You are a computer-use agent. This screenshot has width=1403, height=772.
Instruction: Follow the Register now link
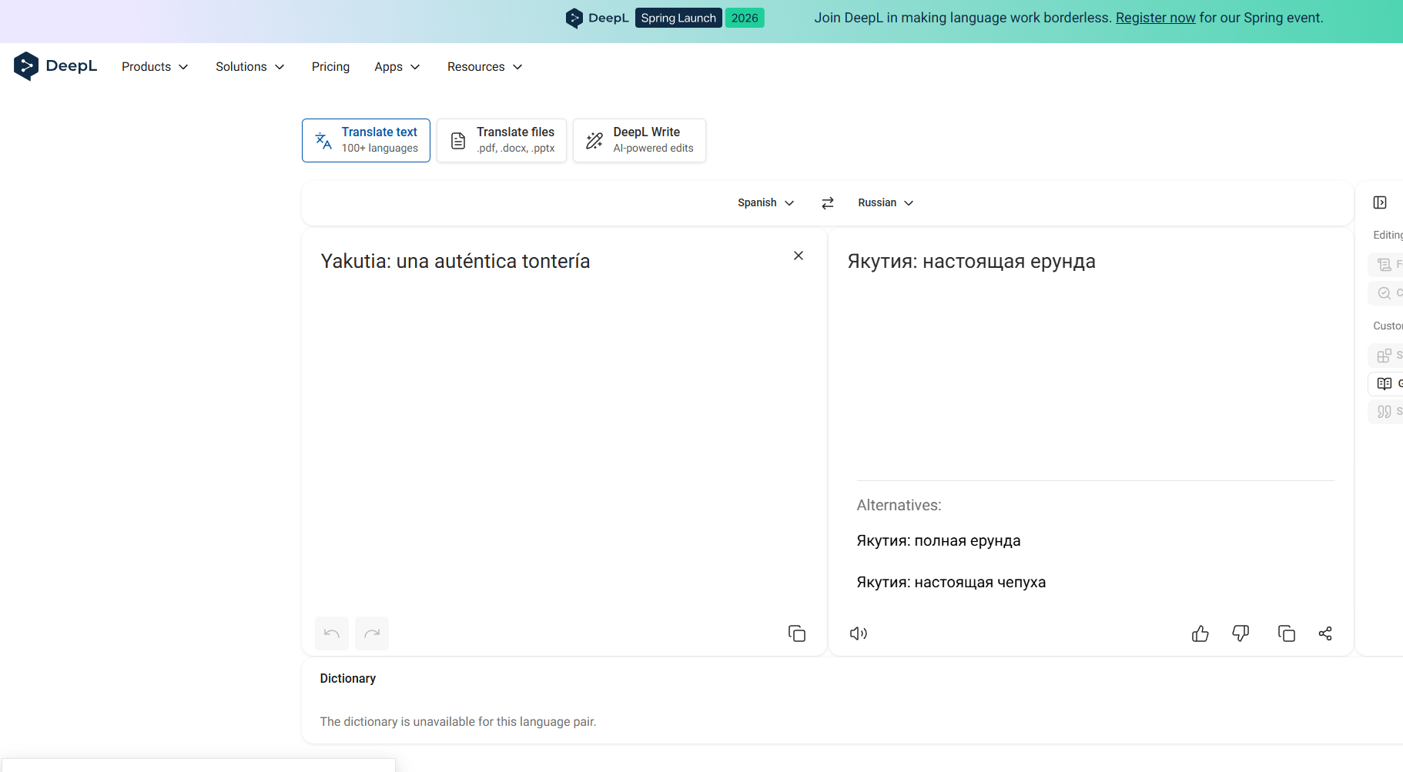tap(1155, 18)
